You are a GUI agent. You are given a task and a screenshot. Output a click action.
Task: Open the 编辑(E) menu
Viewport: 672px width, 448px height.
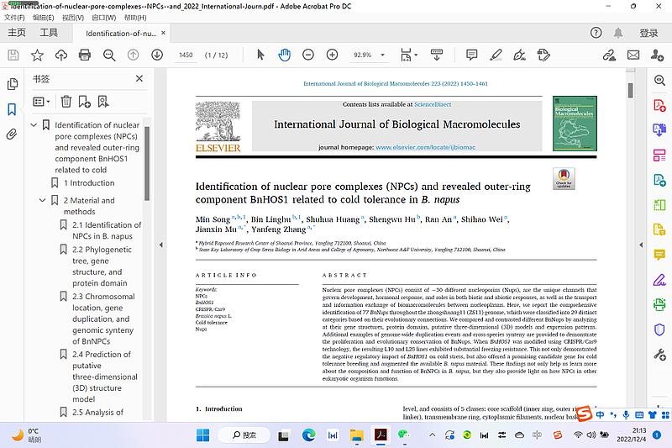pos(44,17)
